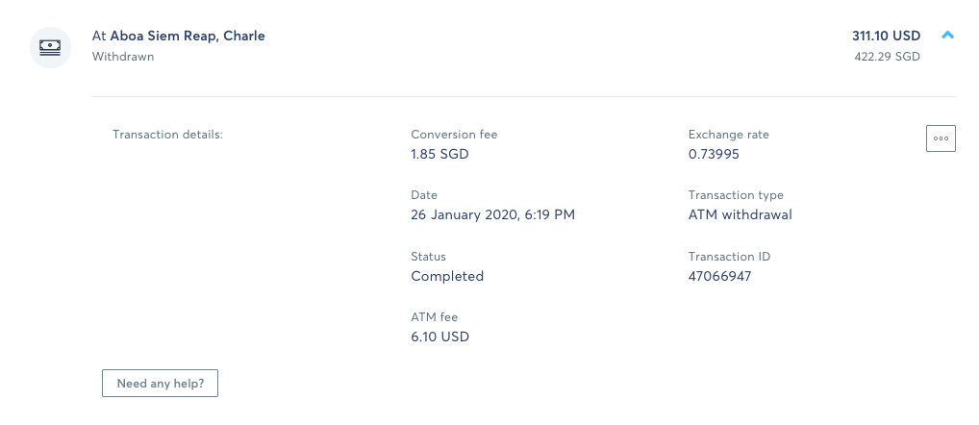
Task: Click the 6.10 USD ATM fee value
Action: tap(439, 337)
